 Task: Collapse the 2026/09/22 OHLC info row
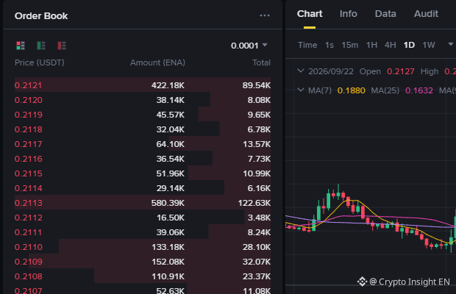301,71
